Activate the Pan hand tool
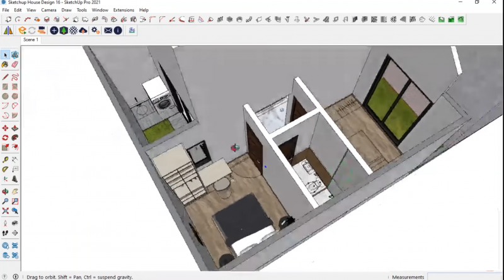This screenshot has width=504, height=280. tap(14, 192)
